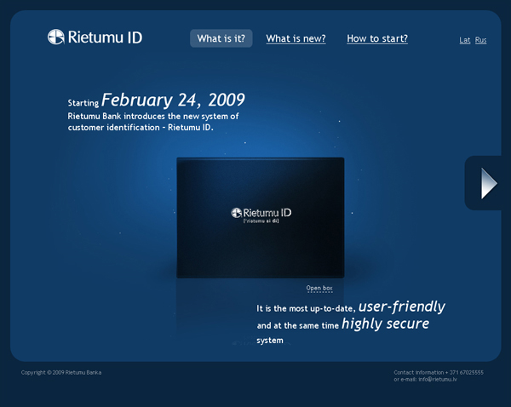
Task: Switch language to Lat
Action: 465,40
